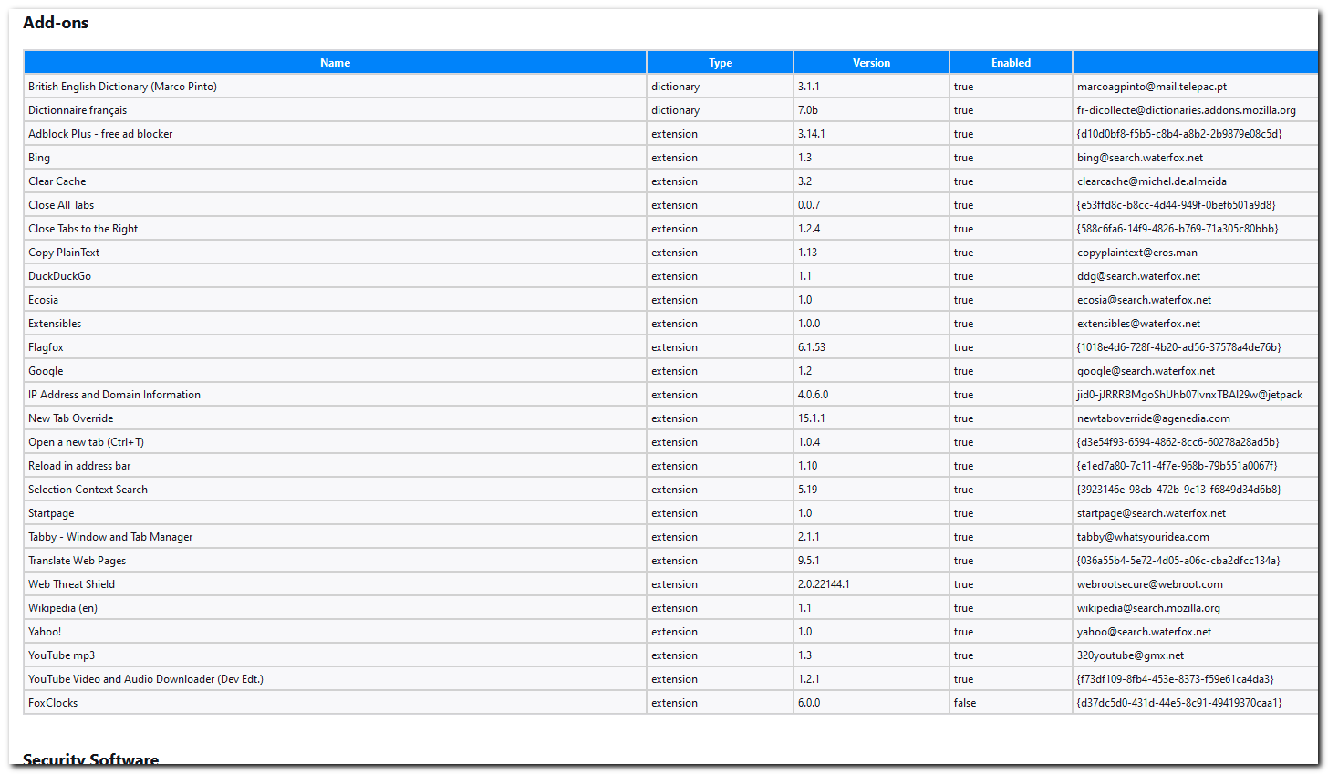Click the Version column header
Viewport: 1328px width, 774px height.
[x=871, y=63]
